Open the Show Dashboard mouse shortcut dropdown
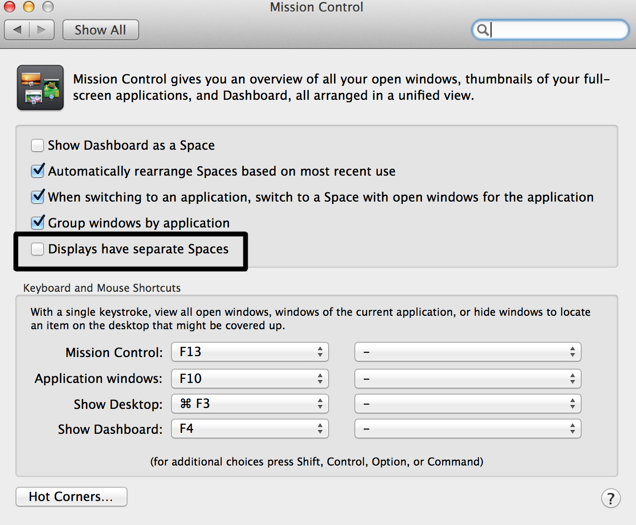Screen dimensions: 636x525 tap(468, 429)
